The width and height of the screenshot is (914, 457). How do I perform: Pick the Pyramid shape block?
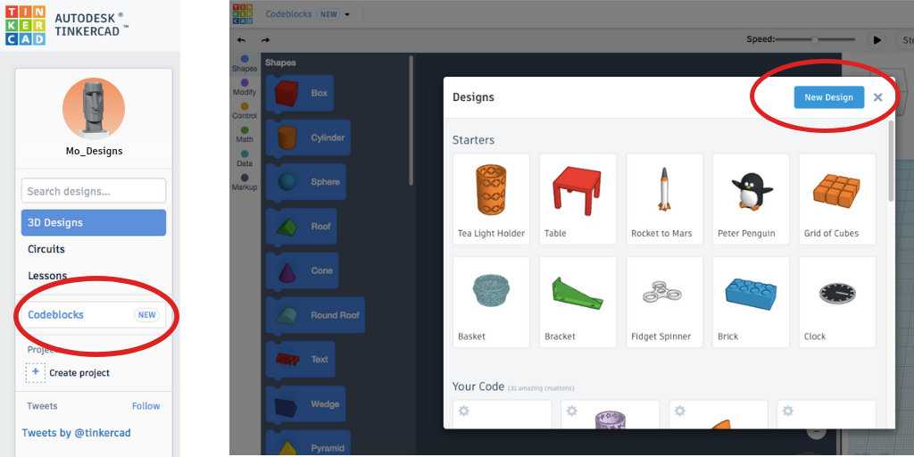(308, 445)
